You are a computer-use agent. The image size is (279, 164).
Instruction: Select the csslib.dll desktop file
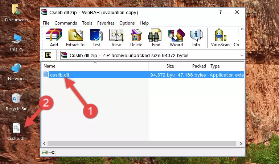pos(17,131)
